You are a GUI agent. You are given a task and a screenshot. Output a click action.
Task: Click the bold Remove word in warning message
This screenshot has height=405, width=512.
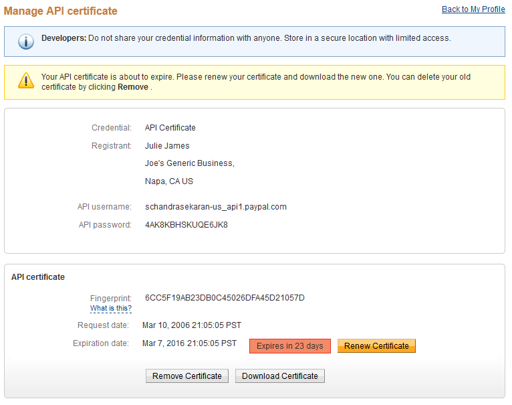click(x=132, y=87)
